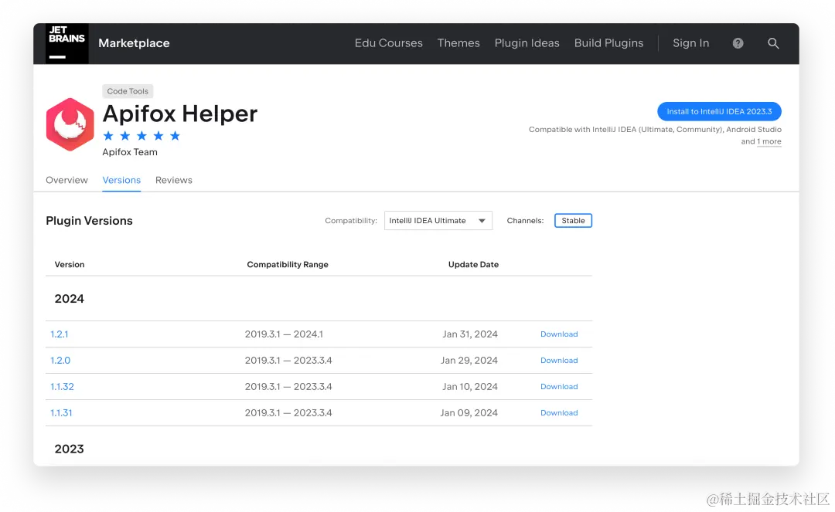Click the Compatibility Range column header
Image resolution: width=835 pixels, height=512 pixels.
tap(288, 264)
